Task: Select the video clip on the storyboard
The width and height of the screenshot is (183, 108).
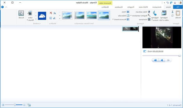Action: click(130, 29)
